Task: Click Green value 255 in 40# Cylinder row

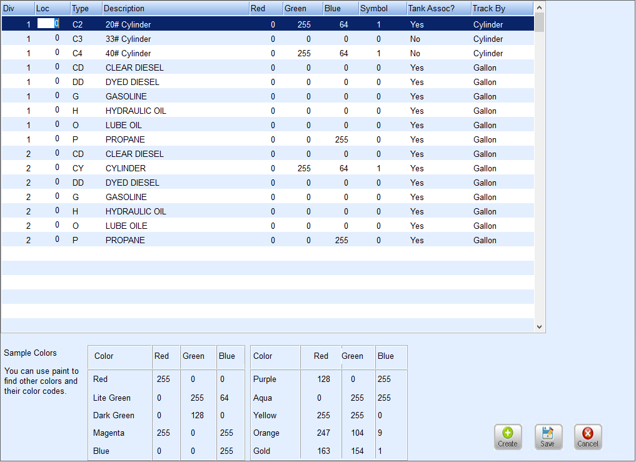Action: pos(304,54)
